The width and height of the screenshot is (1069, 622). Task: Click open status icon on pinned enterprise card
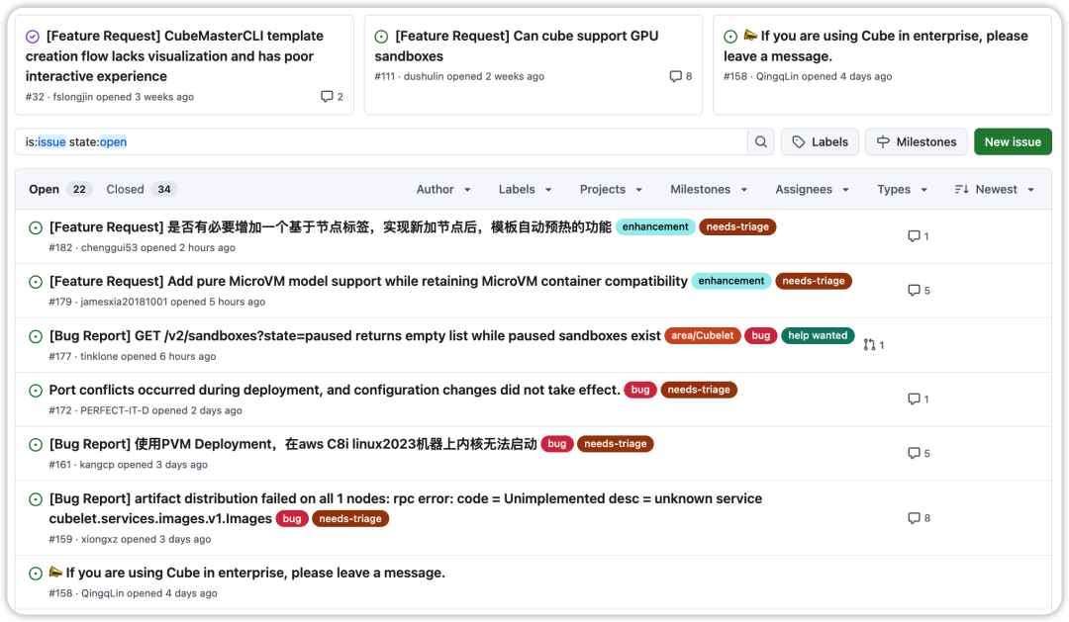point(730,37)
